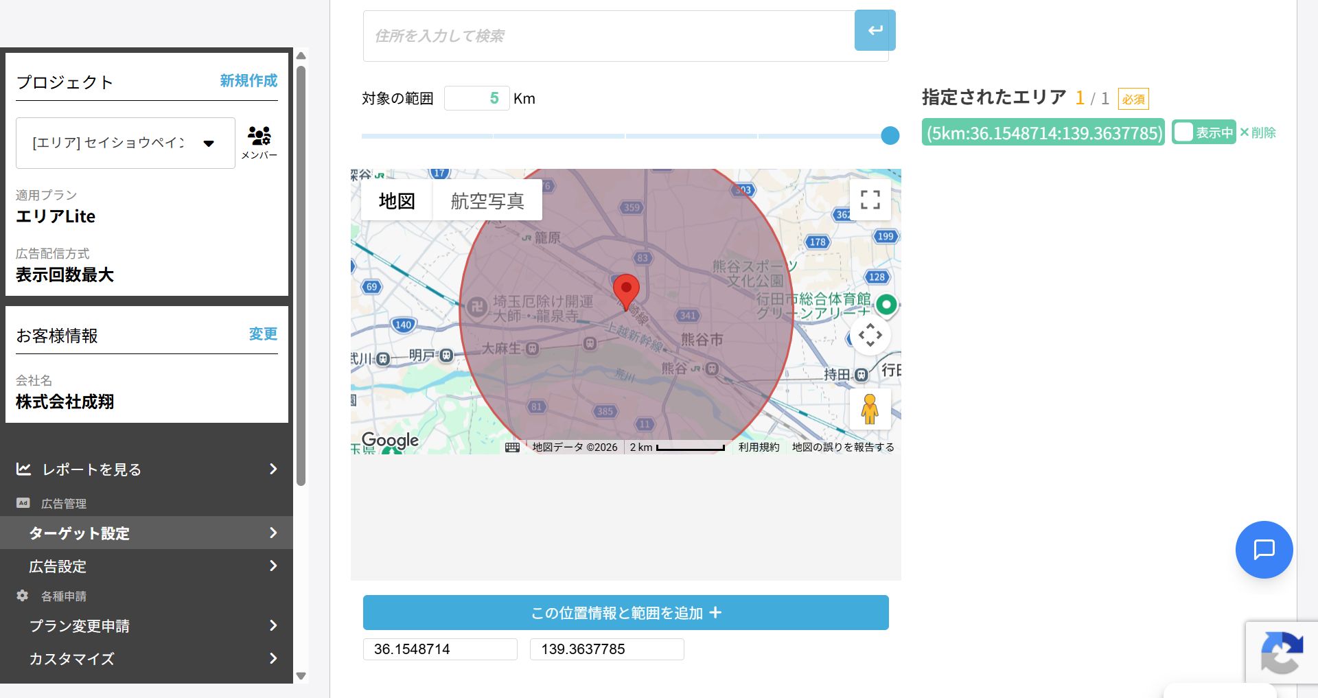Click the 2 km map scale control

coord(677,447)
